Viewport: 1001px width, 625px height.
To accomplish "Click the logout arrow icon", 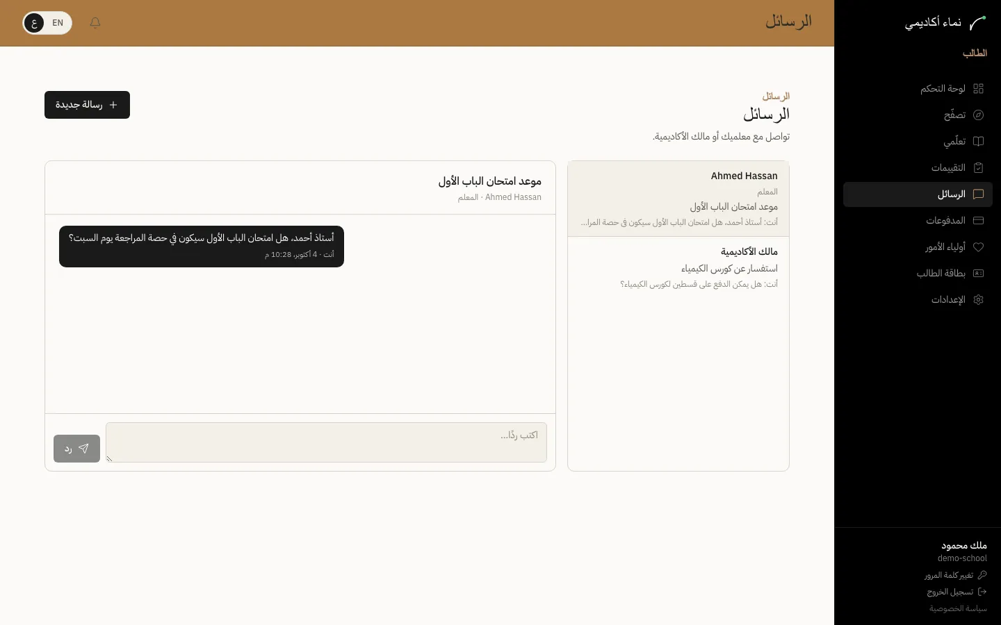I will (x=982, y=592).
